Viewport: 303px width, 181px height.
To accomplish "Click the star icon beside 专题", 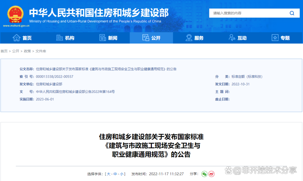I will pyautogui.click(x=275, y=38).
